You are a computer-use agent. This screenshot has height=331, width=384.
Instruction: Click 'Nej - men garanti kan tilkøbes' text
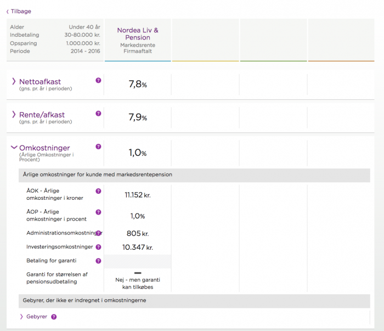coord(138,283)
